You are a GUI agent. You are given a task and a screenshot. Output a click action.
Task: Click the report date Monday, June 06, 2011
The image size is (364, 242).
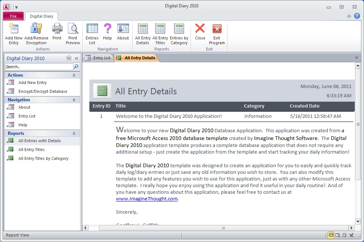pos(326,87)
